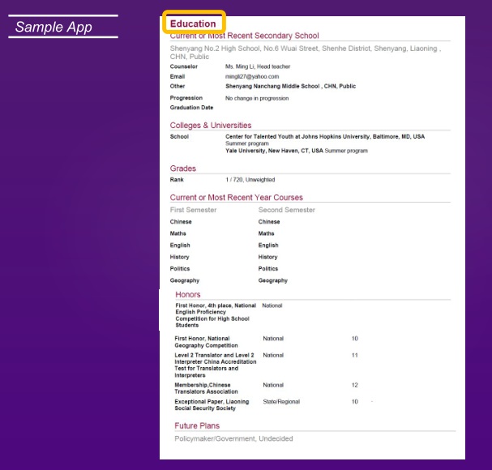The height and width of the screenshot is (470, 492).
Task: Select Chinese under First Semester
Action: 181,222
